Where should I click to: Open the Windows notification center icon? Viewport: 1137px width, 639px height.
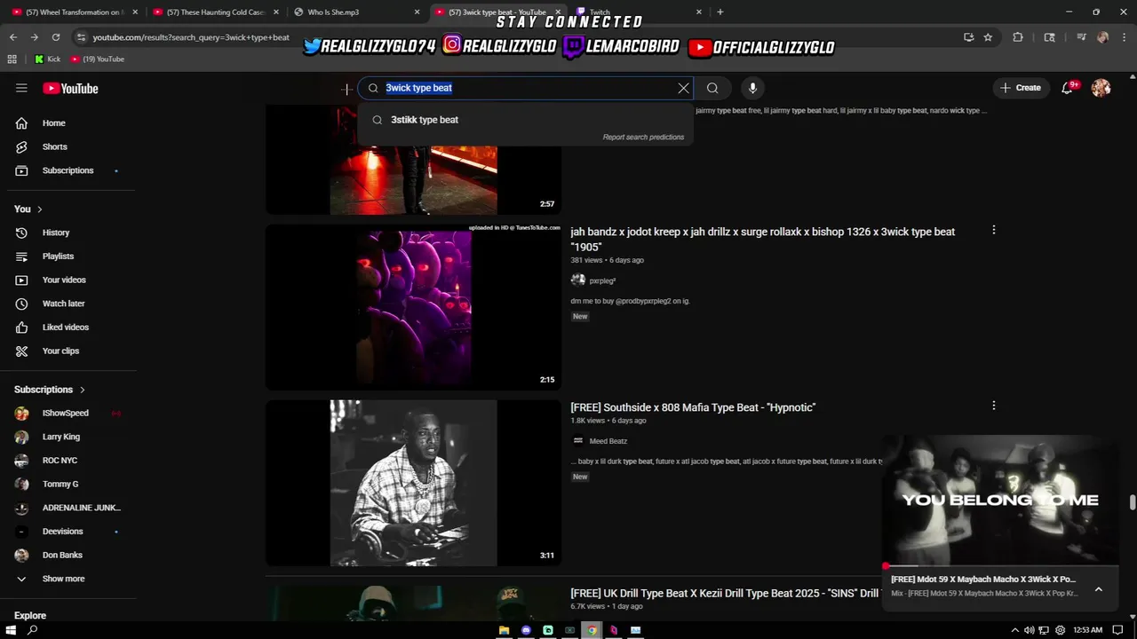(1118, 630)
